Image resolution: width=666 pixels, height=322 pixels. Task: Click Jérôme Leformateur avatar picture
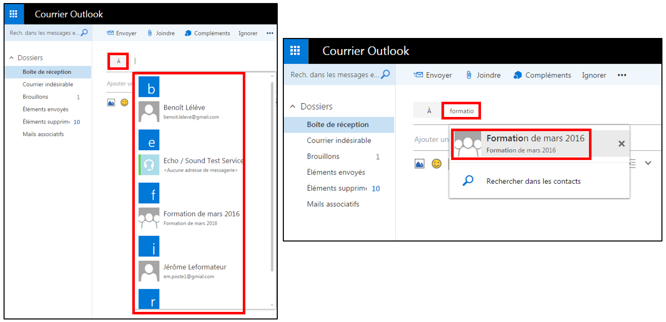pos(149,271)
